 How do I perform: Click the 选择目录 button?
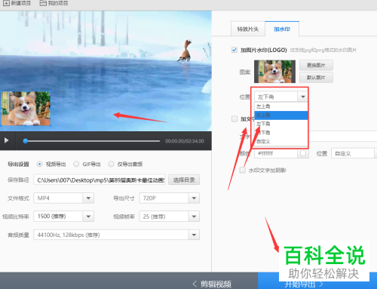[x=184, y=180]
